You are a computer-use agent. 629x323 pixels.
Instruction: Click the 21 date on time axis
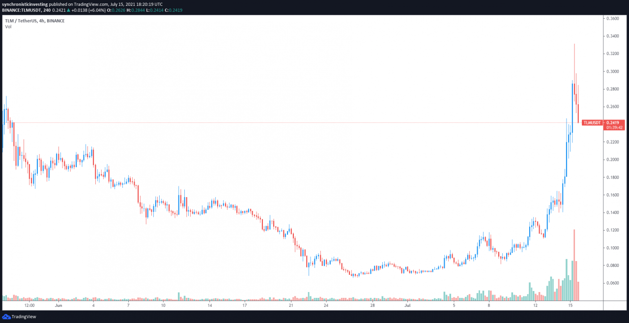pyautogui.click(x=291, y=305)
